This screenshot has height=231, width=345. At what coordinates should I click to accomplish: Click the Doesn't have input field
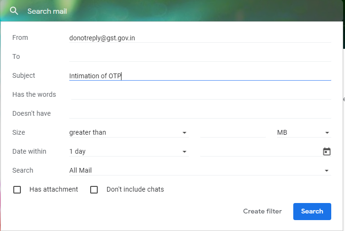[x=200, y=114]
